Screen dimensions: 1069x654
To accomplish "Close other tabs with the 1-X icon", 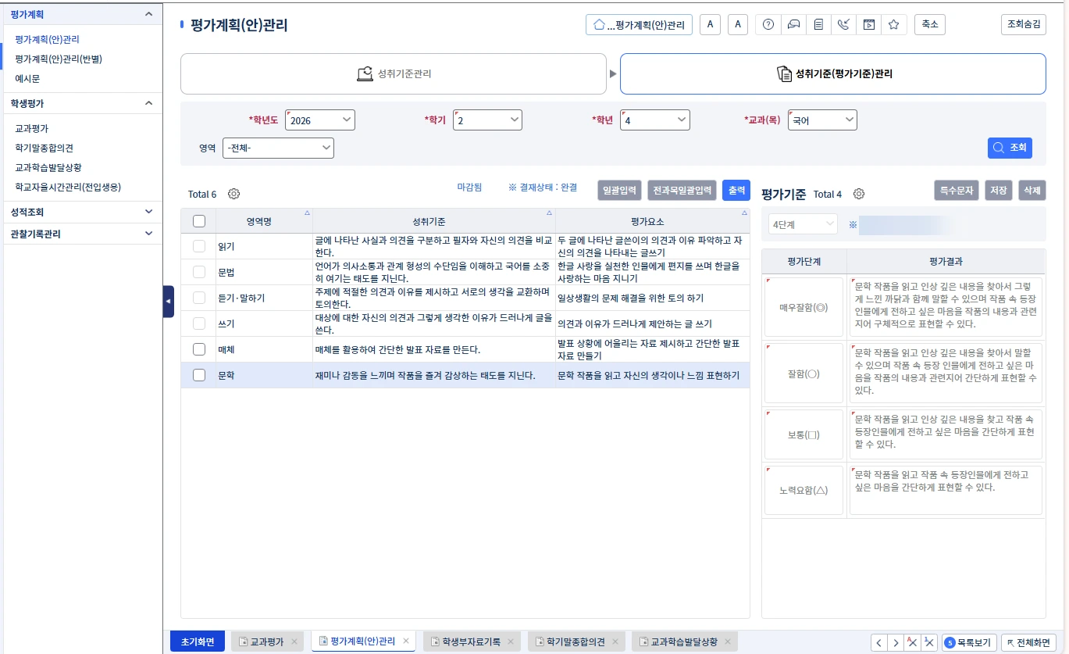I will point(929,642).
